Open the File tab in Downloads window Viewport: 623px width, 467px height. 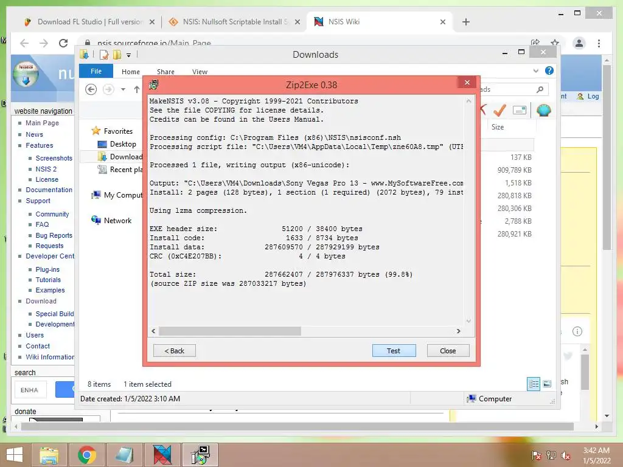96,71
